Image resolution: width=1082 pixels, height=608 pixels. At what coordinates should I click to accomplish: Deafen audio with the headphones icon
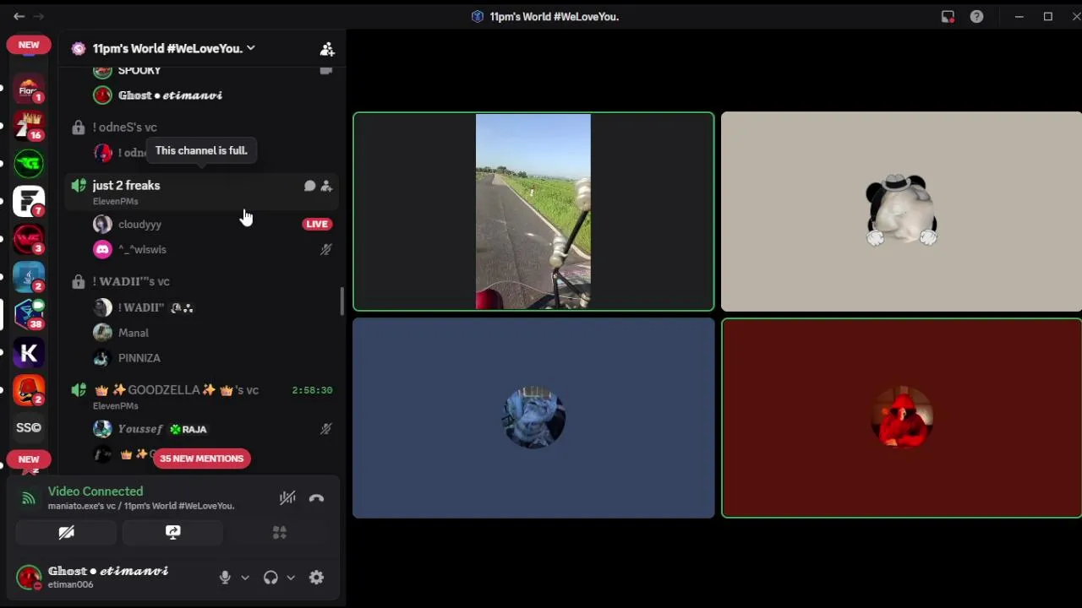270,578
